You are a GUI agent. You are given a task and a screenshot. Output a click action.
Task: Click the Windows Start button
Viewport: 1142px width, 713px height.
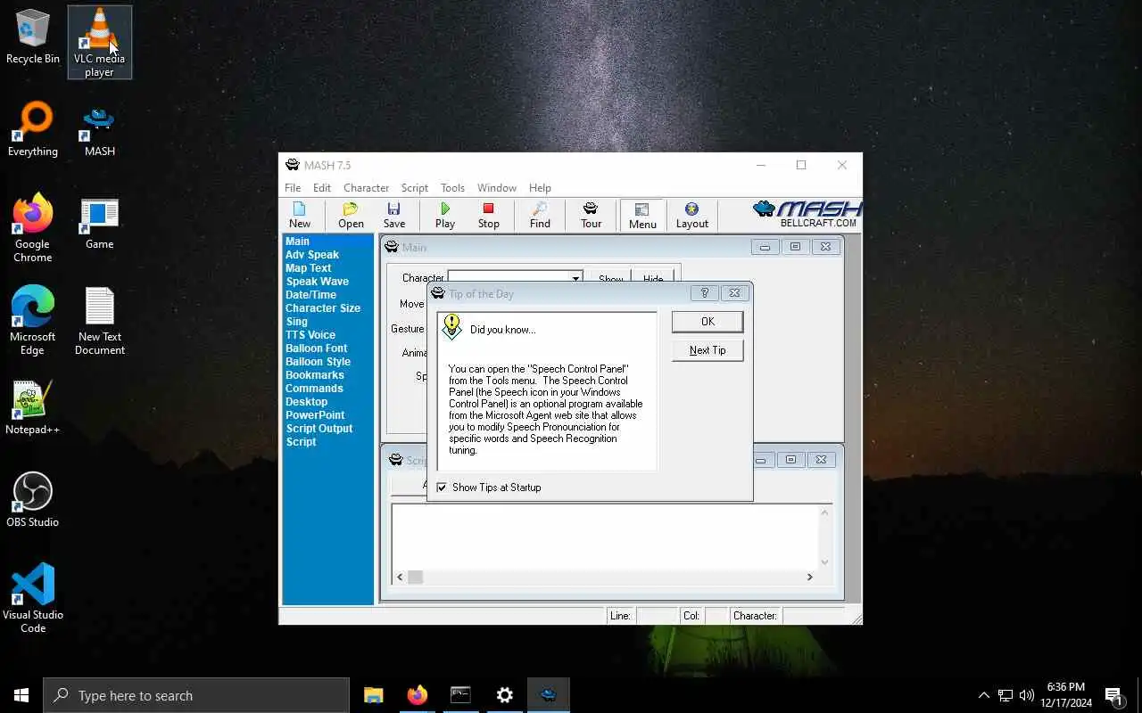21,695
